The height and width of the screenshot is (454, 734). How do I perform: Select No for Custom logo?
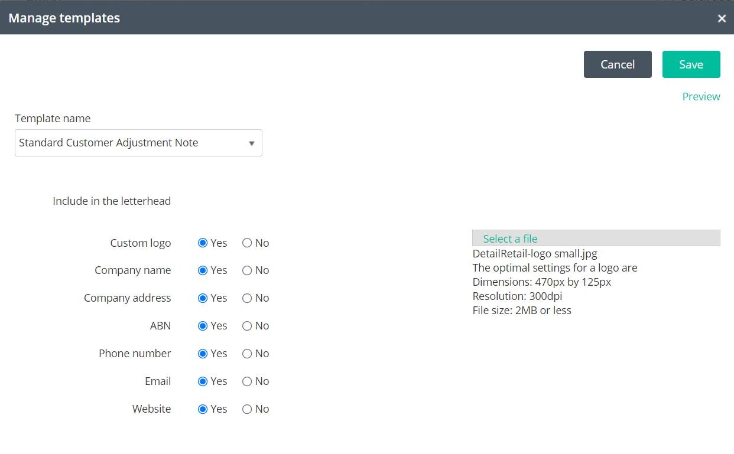[x=247, y=243]
